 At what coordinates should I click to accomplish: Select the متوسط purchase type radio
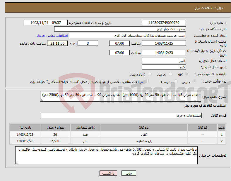176,81
